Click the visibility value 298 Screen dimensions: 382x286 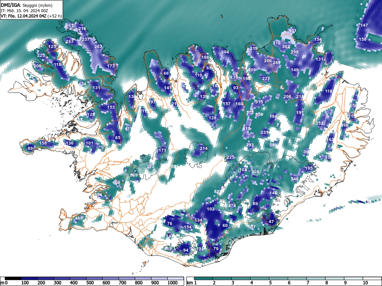(x=295, y=52)
